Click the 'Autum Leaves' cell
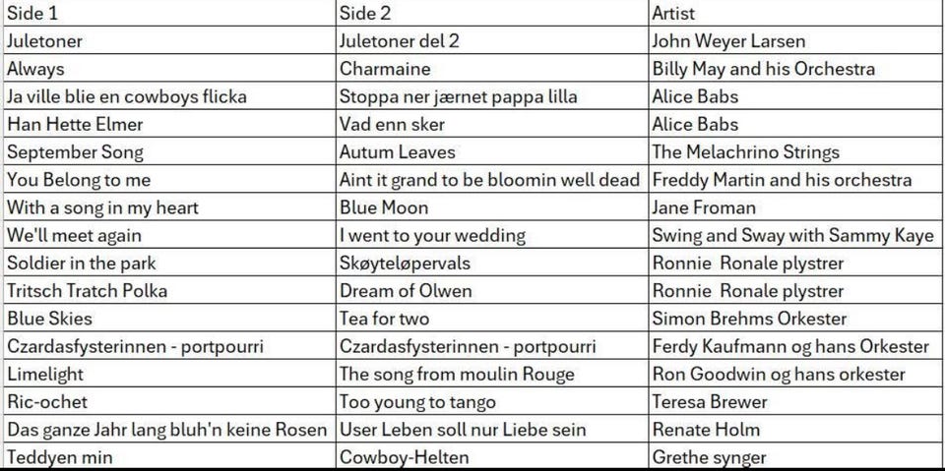The height and width of the screenshot is (471, 945). point(492,151)
